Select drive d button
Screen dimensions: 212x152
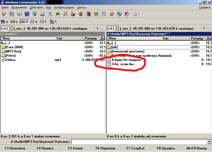pos(24,22)
